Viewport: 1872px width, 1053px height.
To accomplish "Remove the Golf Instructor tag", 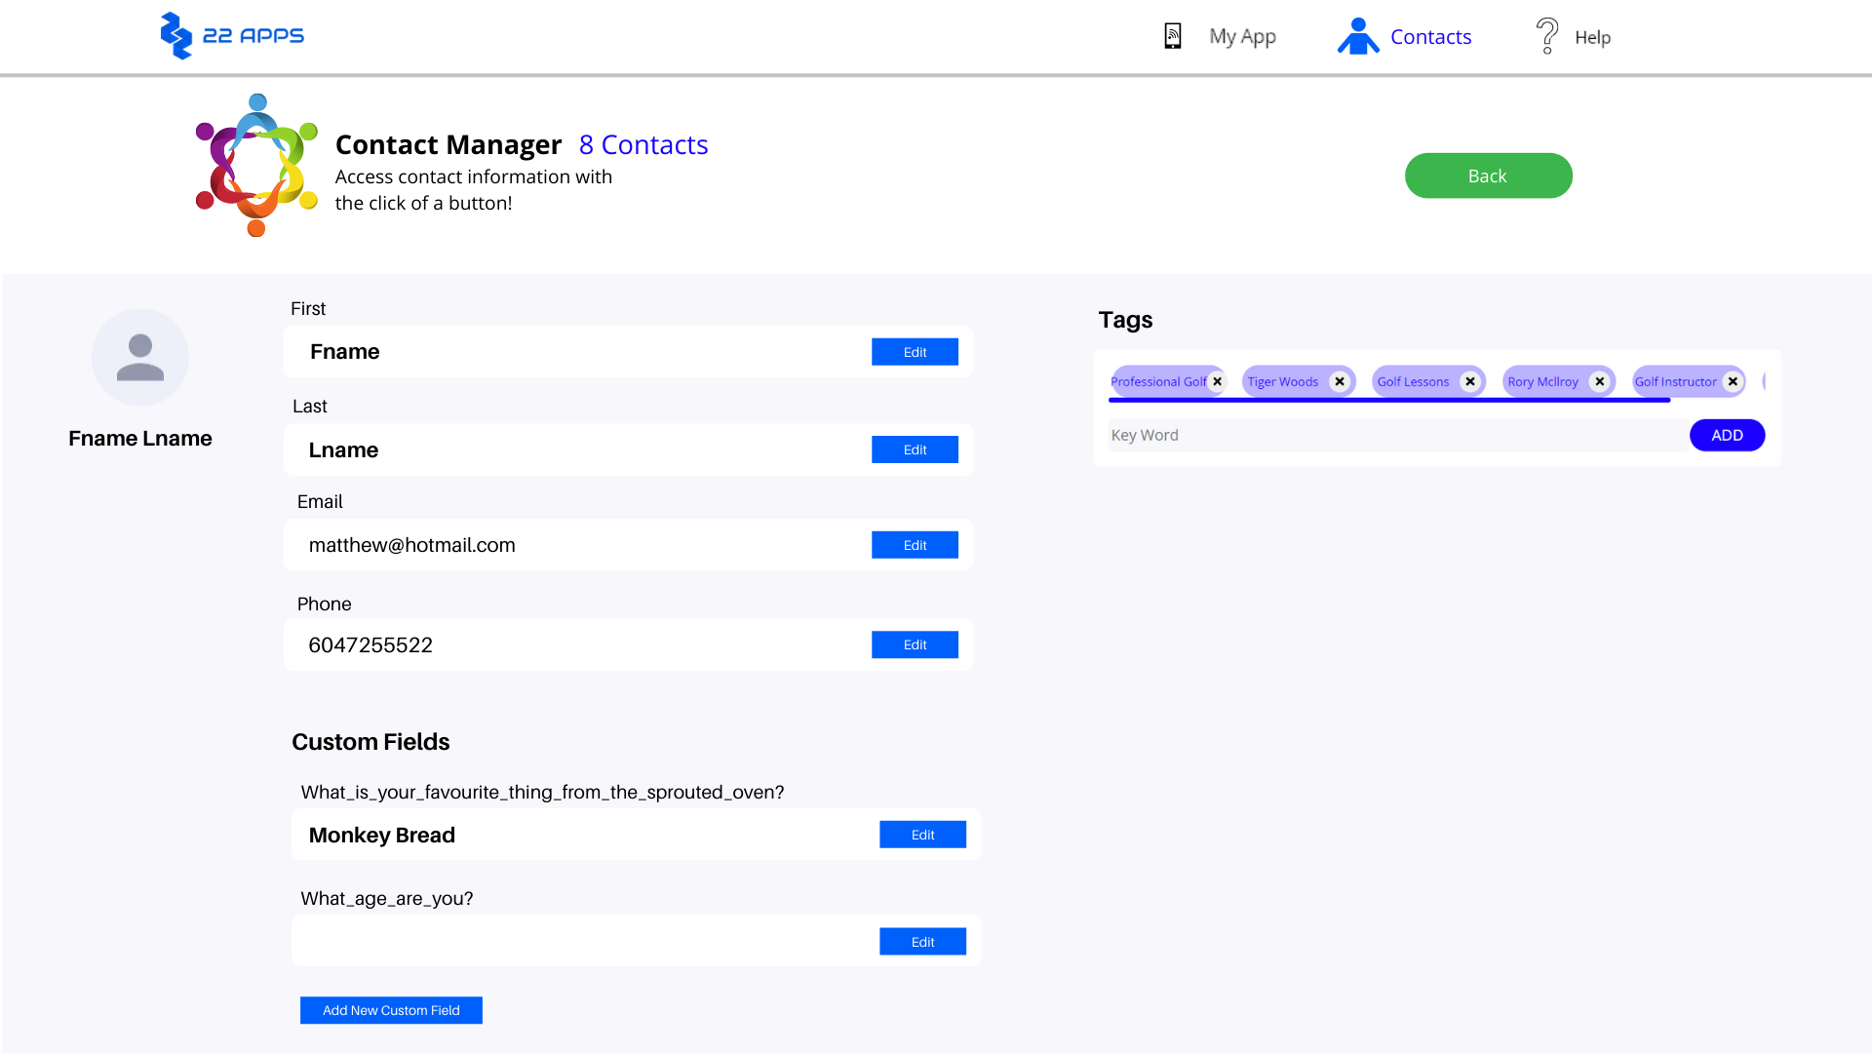I will point(1733,381).
